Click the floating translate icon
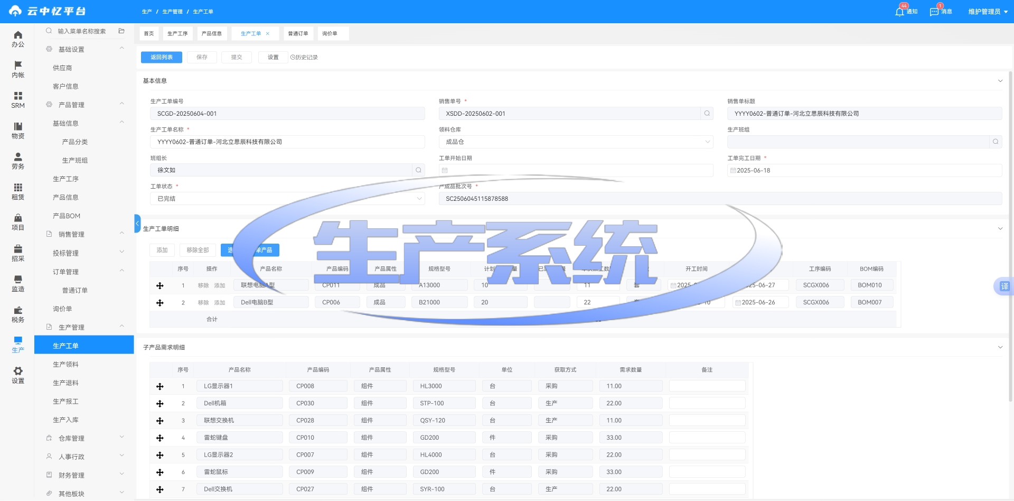The height and width of the screenshot is (501, 1014). (1004, 286)
